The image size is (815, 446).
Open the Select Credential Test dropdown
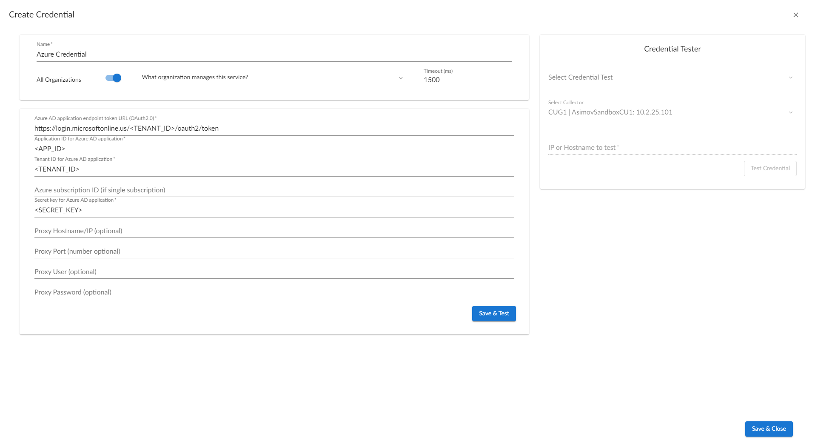pyautogui.click(x=672, y=77)
